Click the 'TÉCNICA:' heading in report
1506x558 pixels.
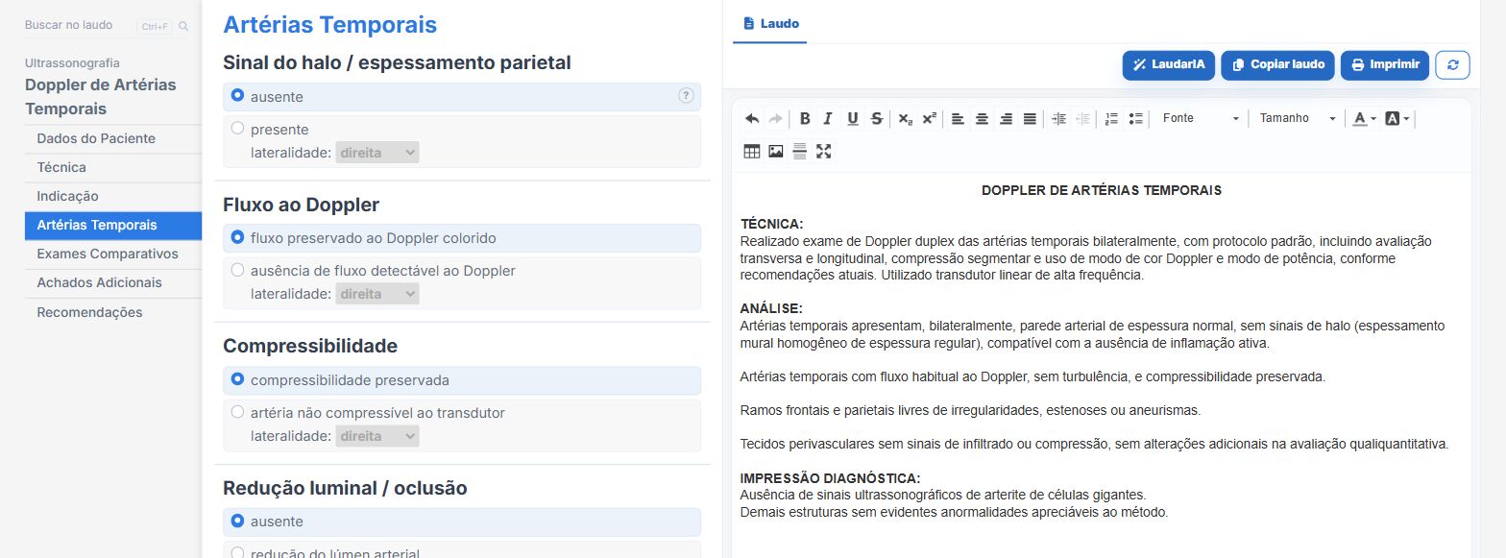[x=771, y=224]
